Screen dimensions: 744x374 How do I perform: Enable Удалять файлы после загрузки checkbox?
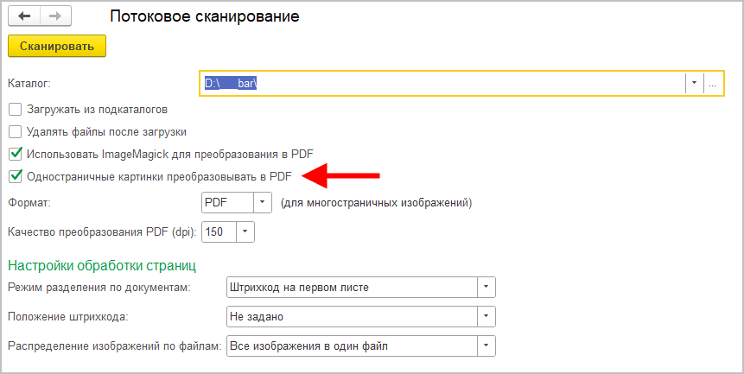coord(15,132)
